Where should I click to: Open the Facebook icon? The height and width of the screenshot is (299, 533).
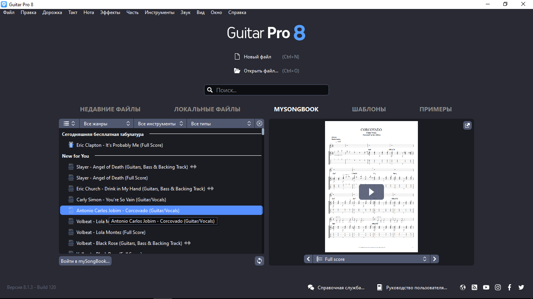510,287
